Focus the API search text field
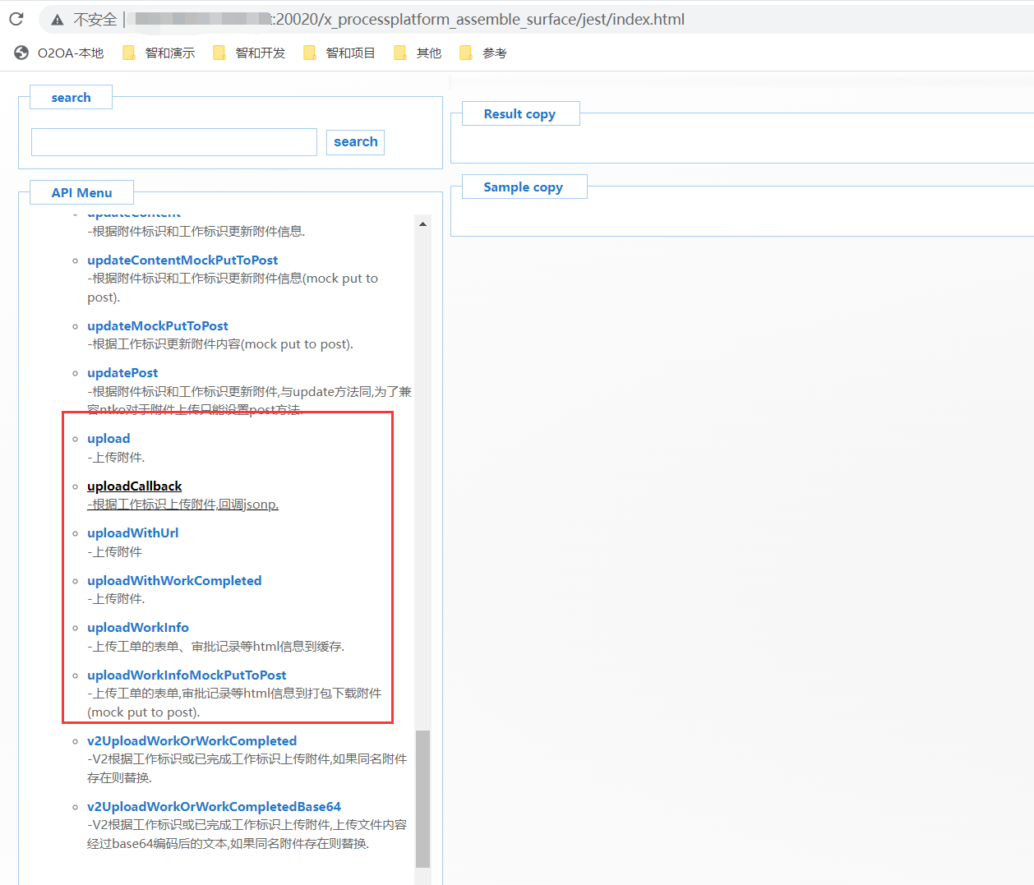 (x=174, y=142)
